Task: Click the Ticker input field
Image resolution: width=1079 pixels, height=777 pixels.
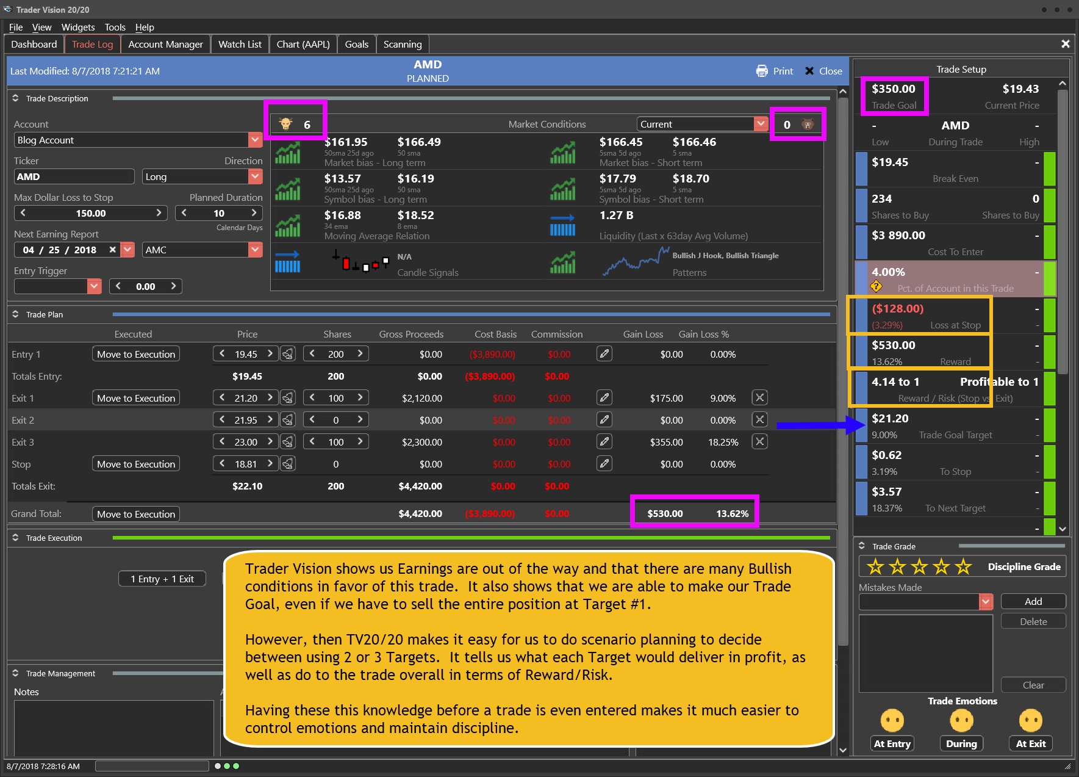Action: (74, 176)
